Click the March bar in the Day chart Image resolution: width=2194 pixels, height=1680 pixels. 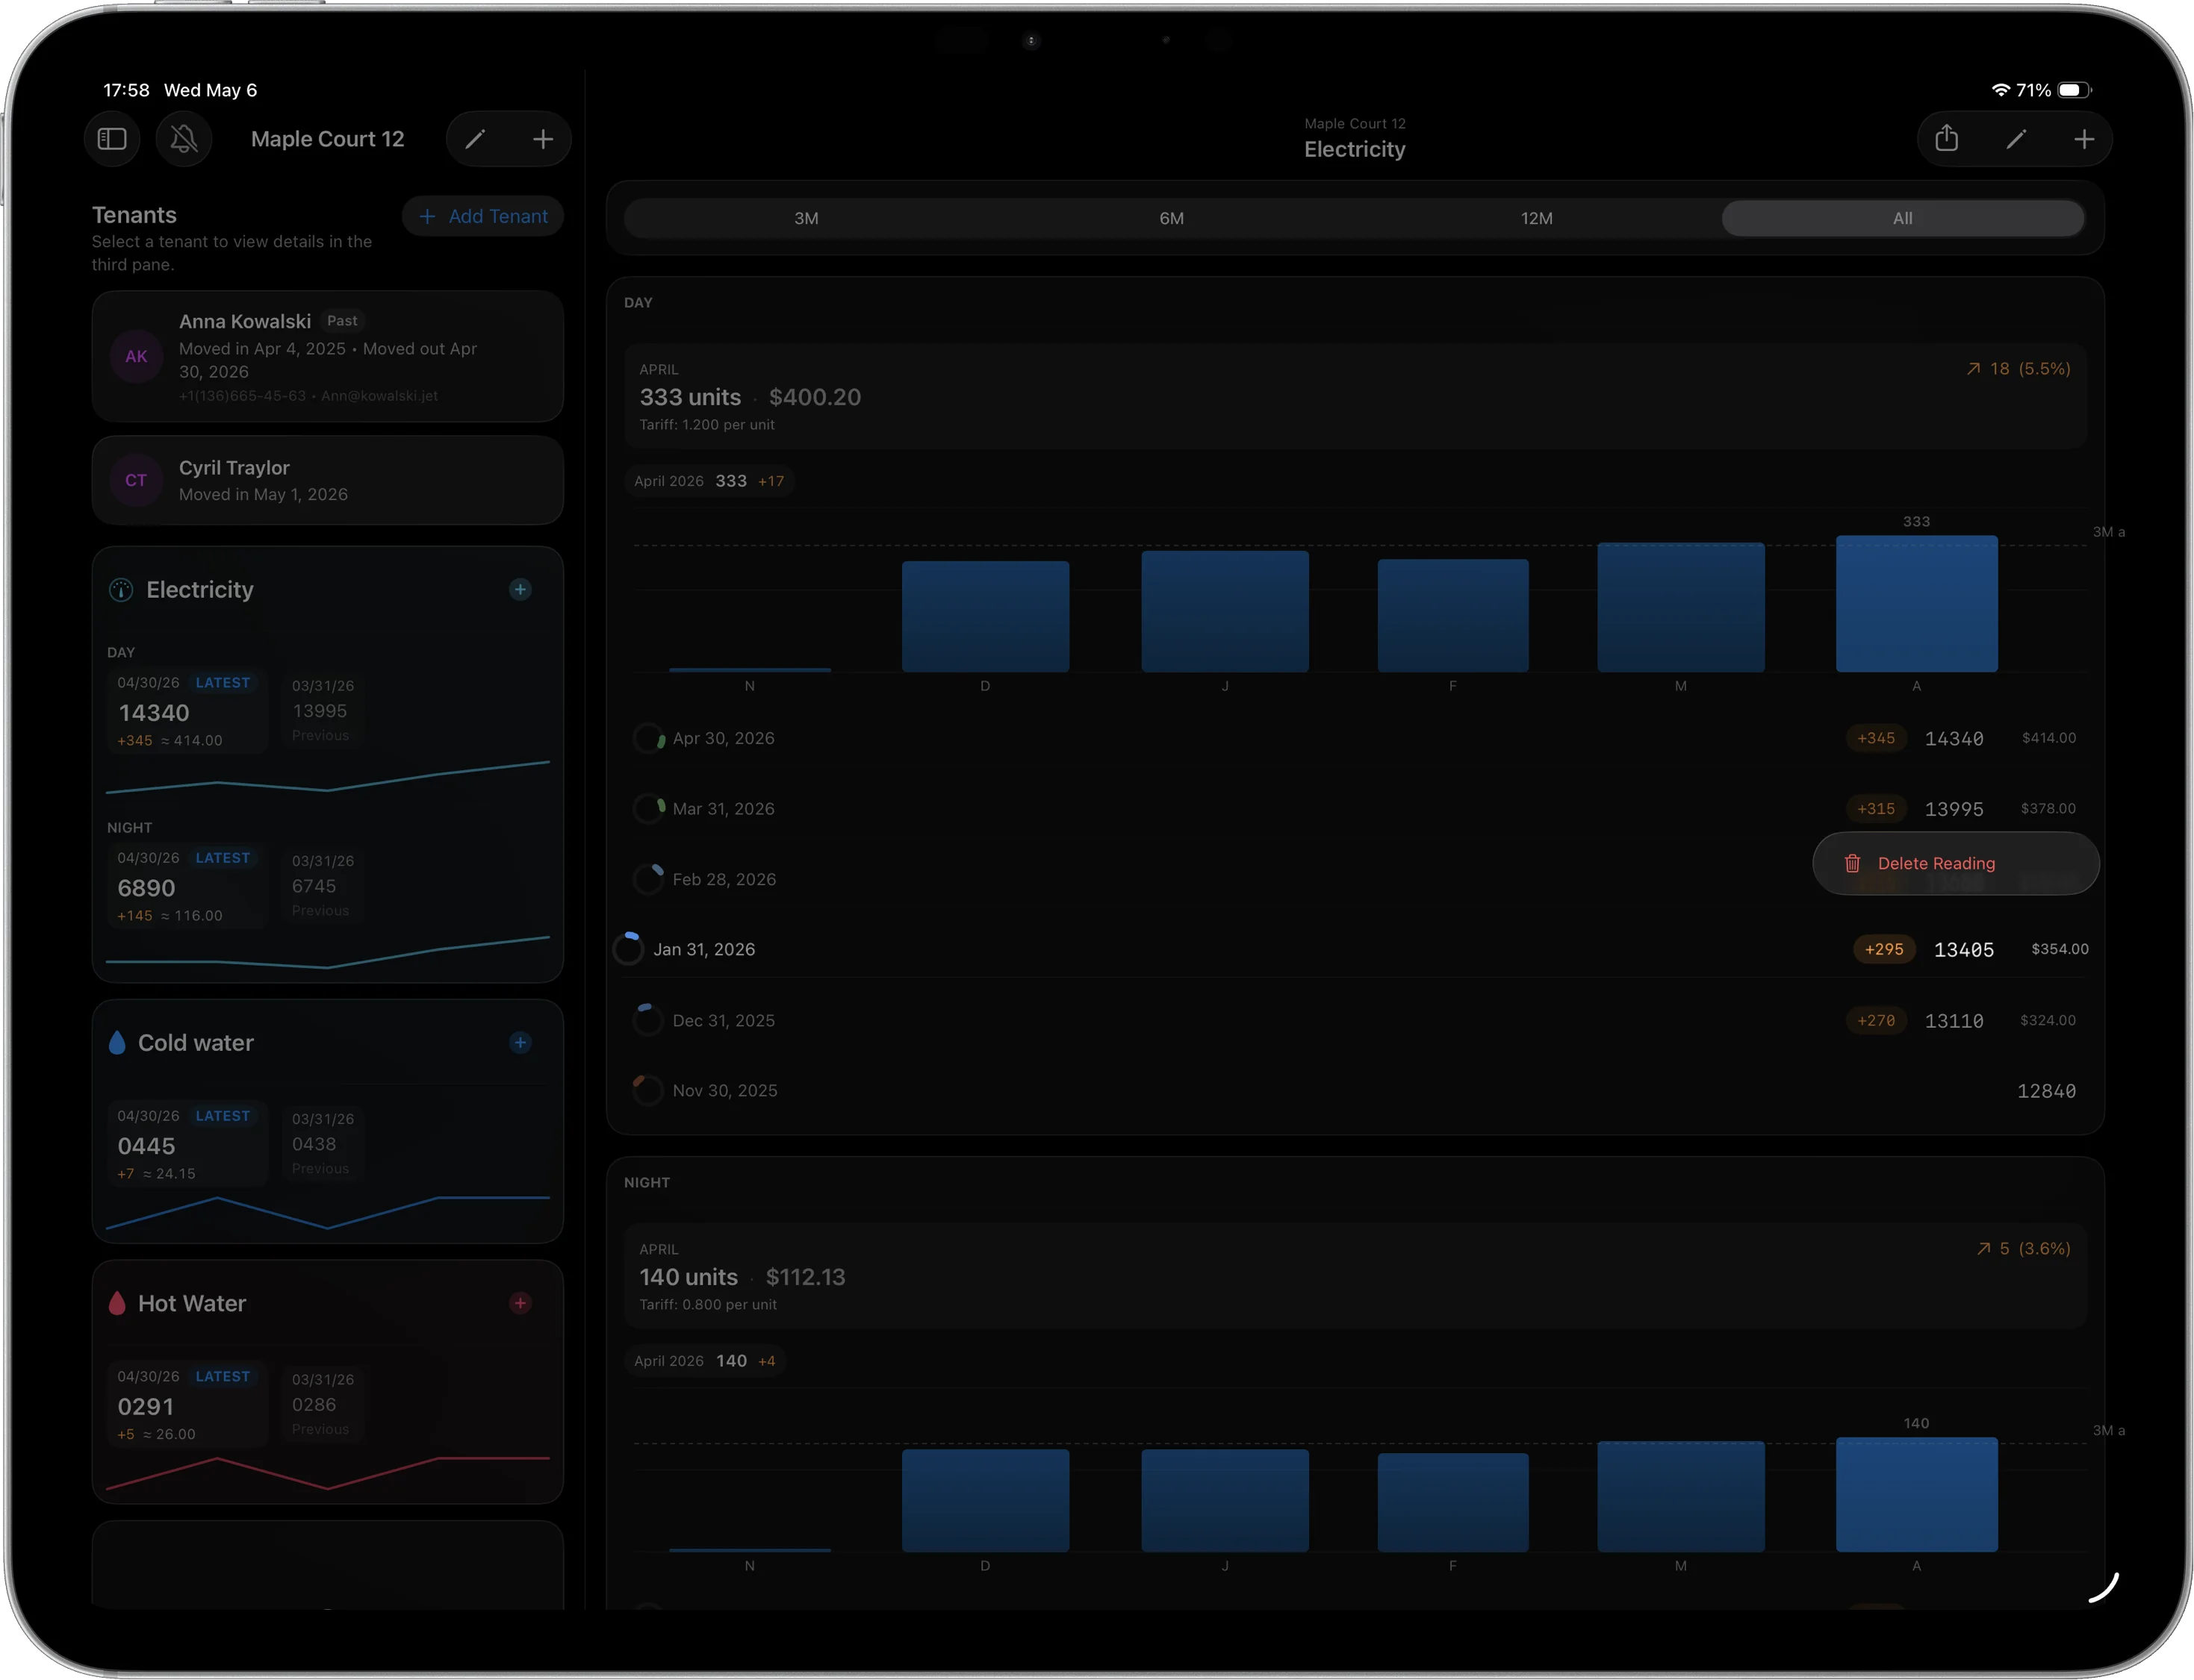point(1681,607)
